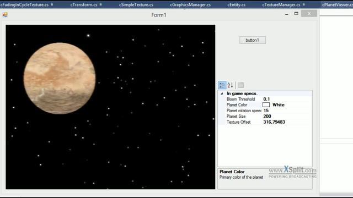Click the In game specs category header
Image resolution: width=353 pixels, height=198 pixels.
click(242, 94)
